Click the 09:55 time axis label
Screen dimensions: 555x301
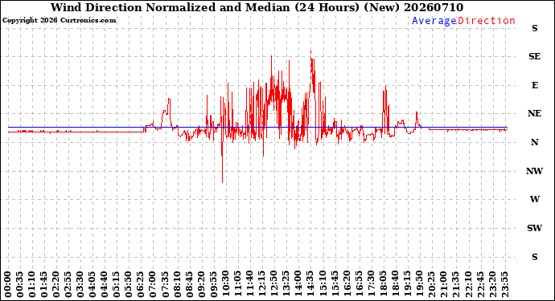[214, 285]
